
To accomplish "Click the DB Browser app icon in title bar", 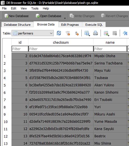I will [x=3, y=3].
